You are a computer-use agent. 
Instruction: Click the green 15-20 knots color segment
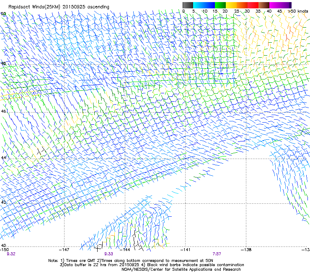coord(220,5)
